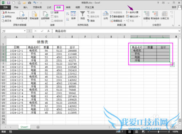Switch to the Formulas (公式) tab
Screen dimensions: 182x134
tap(49, 7)
